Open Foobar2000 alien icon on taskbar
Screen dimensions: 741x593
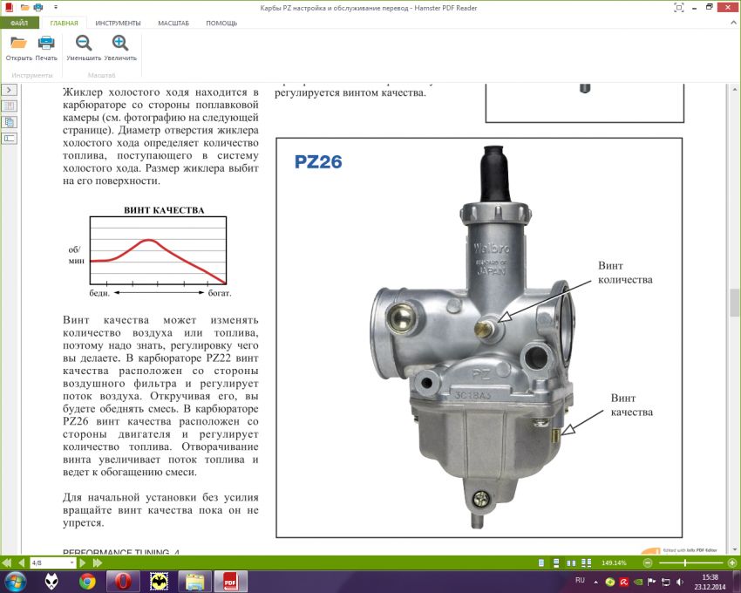point(52,582)
